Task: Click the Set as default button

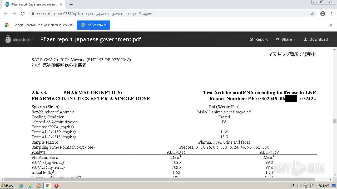Action: [93, 25]
